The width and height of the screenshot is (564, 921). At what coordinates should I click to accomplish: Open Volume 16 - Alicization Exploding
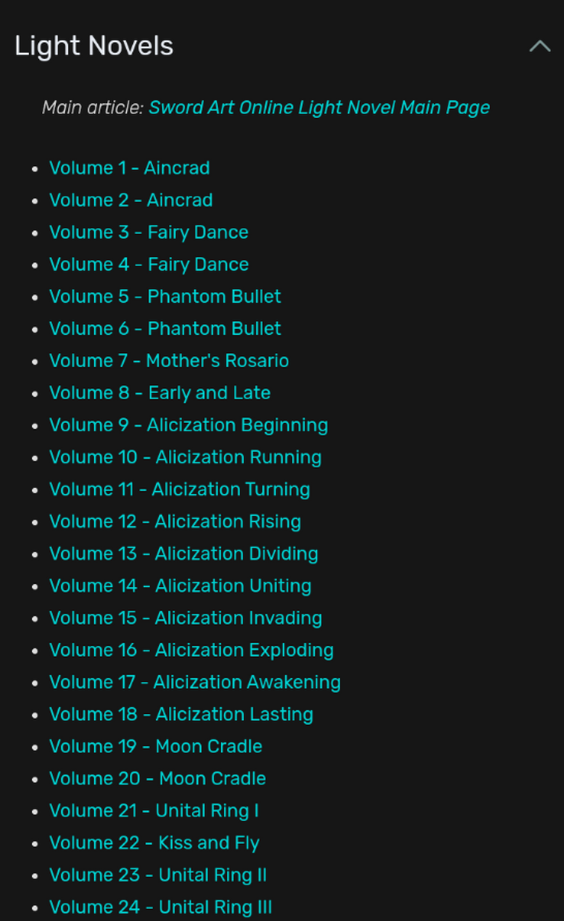tap(191, 650)
